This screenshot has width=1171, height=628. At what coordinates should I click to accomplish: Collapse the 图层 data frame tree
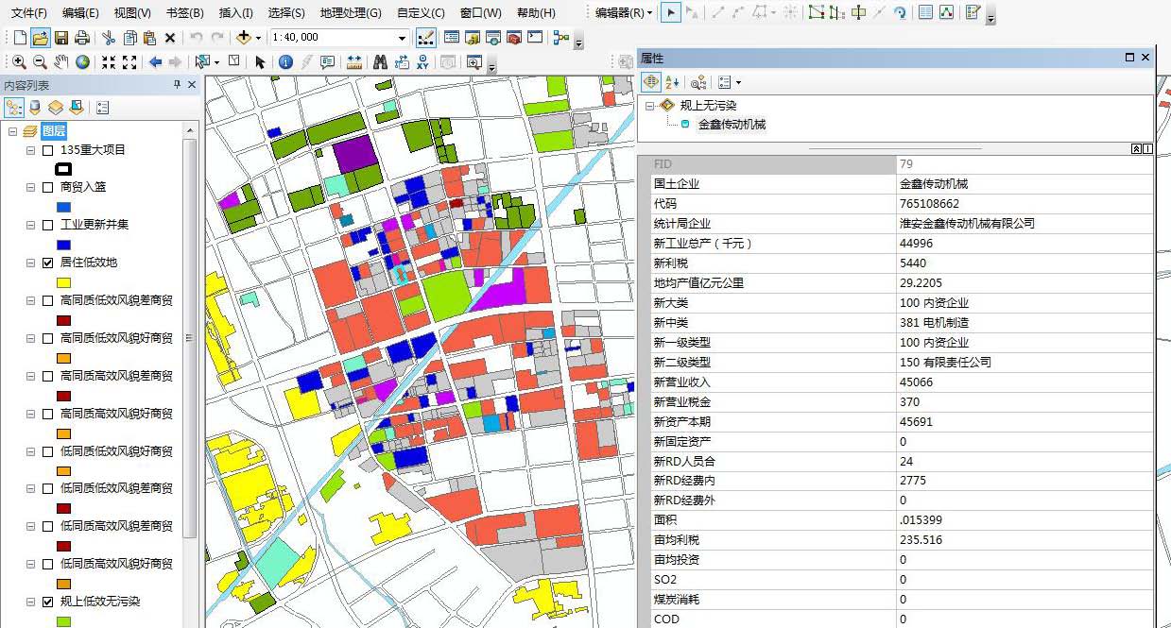click(x=12, y=131)
